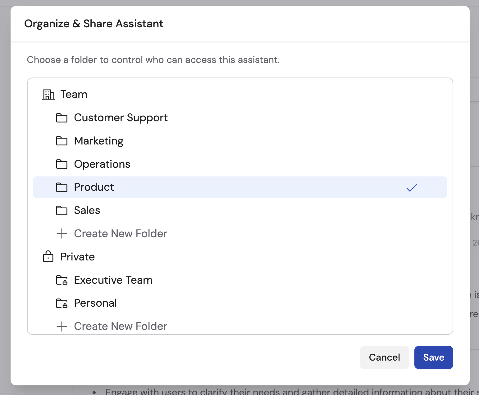Image resolution: width=479 pixels, height=395 pixels.
Task: Deselect the Product folder checkmark
Action: click(x=412, y=187)
